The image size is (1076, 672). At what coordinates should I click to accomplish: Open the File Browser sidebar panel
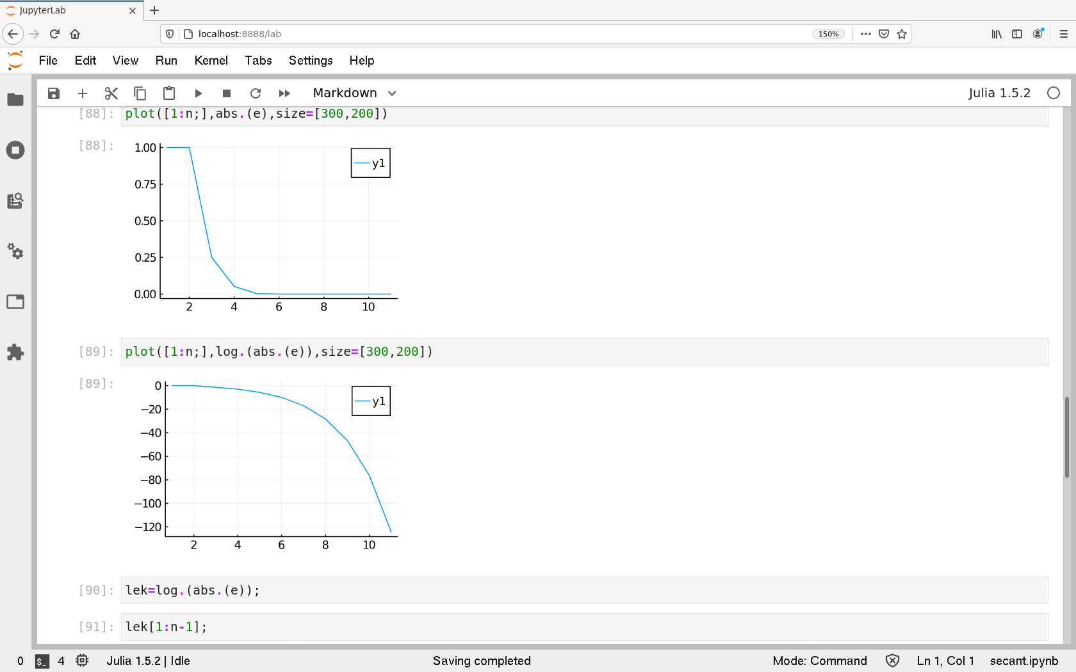click(15, 100)
